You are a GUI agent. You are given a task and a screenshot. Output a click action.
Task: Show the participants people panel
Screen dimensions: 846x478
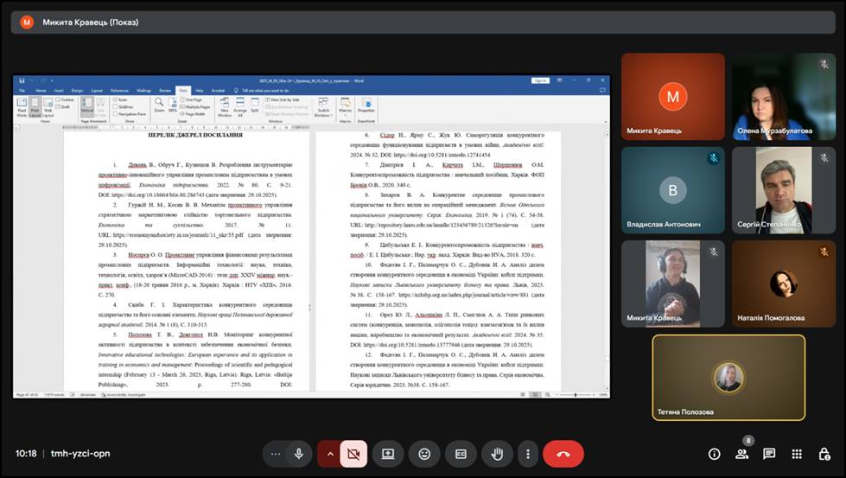[x=741, y=454]
